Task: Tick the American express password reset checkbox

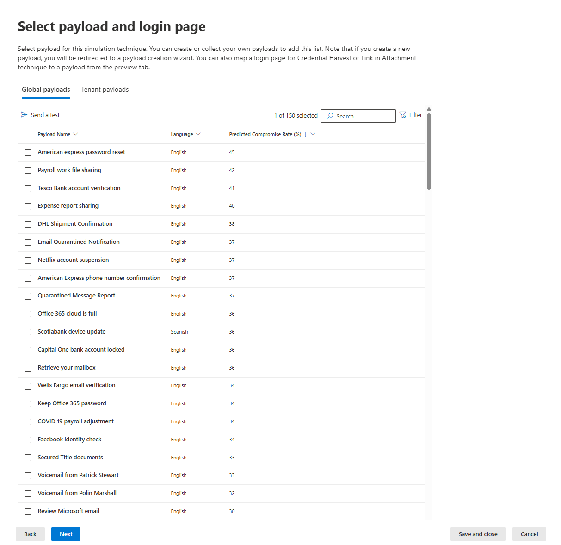Action: (x=28, y=152)
